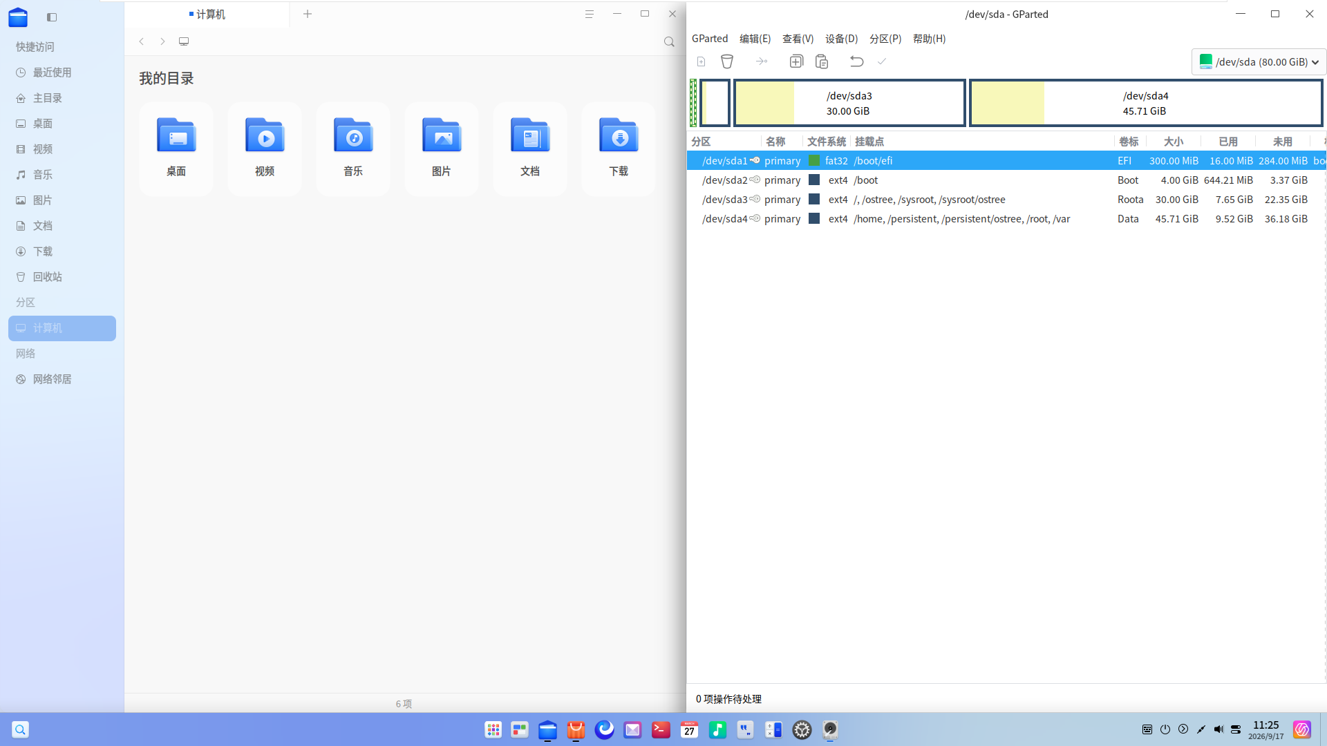Open the GParted menu
This screenshot has width=1327, height=746.
coord(710,39)
